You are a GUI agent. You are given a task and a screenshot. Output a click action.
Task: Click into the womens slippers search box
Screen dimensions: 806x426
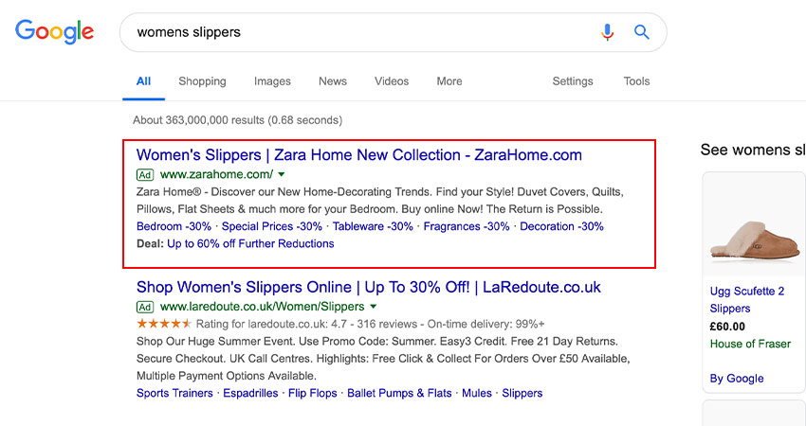359,32
